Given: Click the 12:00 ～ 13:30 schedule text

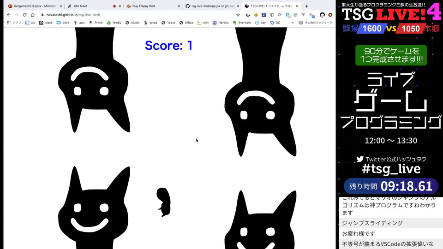Looking at the screenshot, I should click(391, 140).
